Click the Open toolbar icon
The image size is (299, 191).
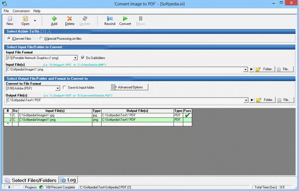click(25, 18)
